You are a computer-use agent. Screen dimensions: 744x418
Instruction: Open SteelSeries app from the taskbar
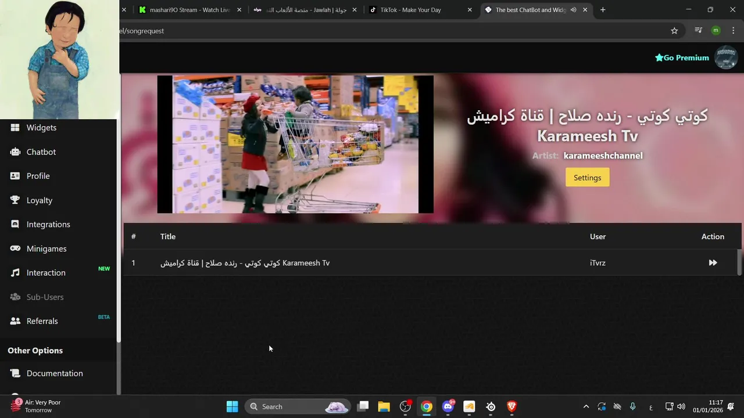(x=491, y=406)
